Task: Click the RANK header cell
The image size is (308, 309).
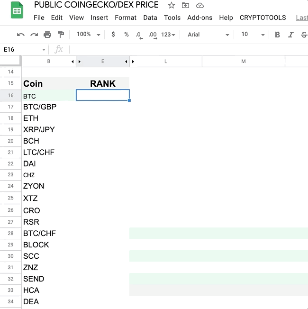Action: pos(103,83)
